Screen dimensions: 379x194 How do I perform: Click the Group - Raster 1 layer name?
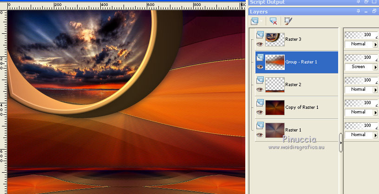[301, 62]
